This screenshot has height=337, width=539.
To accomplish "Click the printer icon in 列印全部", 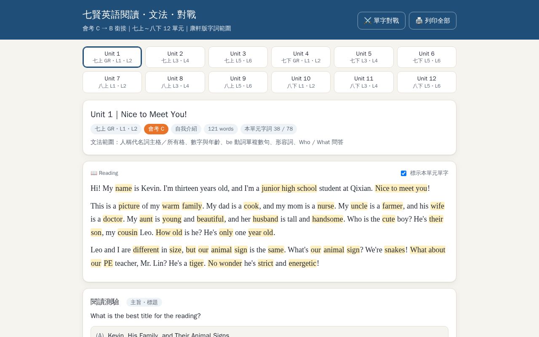I will [419, 21].
